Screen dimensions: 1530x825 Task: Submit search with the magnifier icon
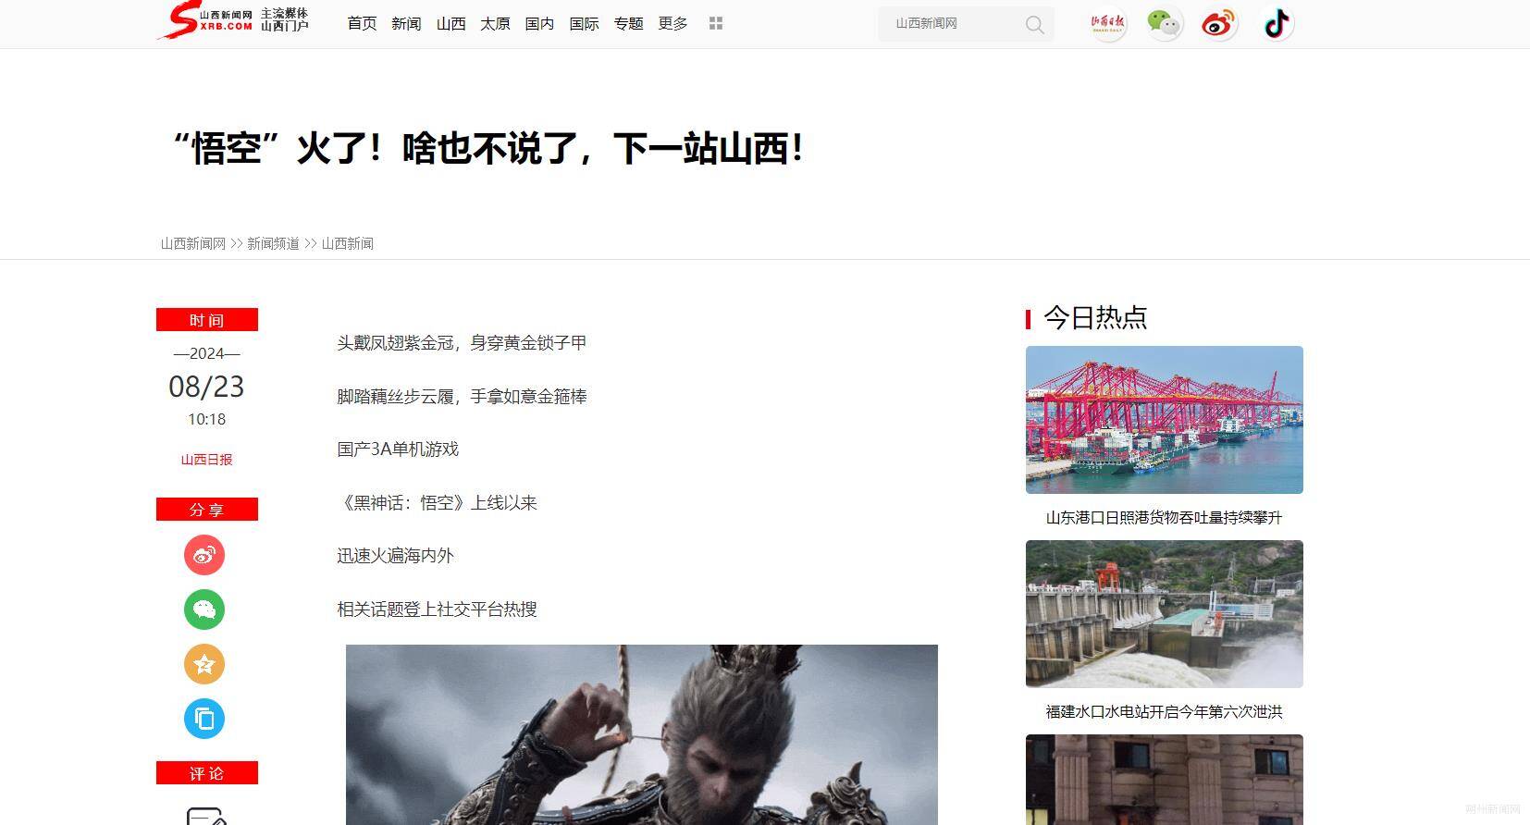coord(1034,24)
